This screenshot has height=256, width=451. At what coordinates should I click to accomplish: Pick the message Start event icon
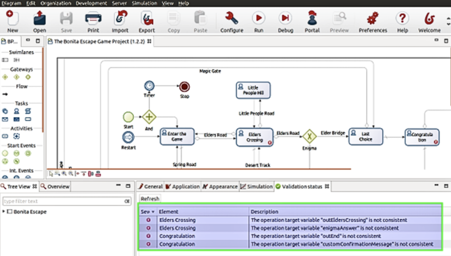pyautogui.click(x=16, y=153)
